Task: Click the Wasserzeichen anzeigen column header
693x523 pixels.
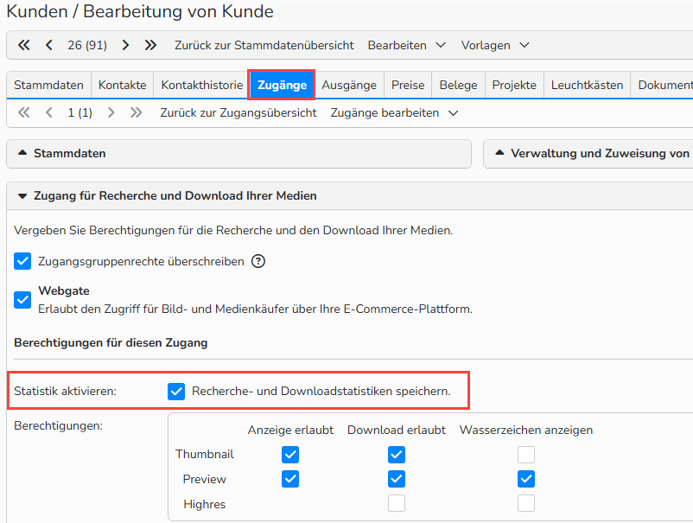Action: coord(526,430)
